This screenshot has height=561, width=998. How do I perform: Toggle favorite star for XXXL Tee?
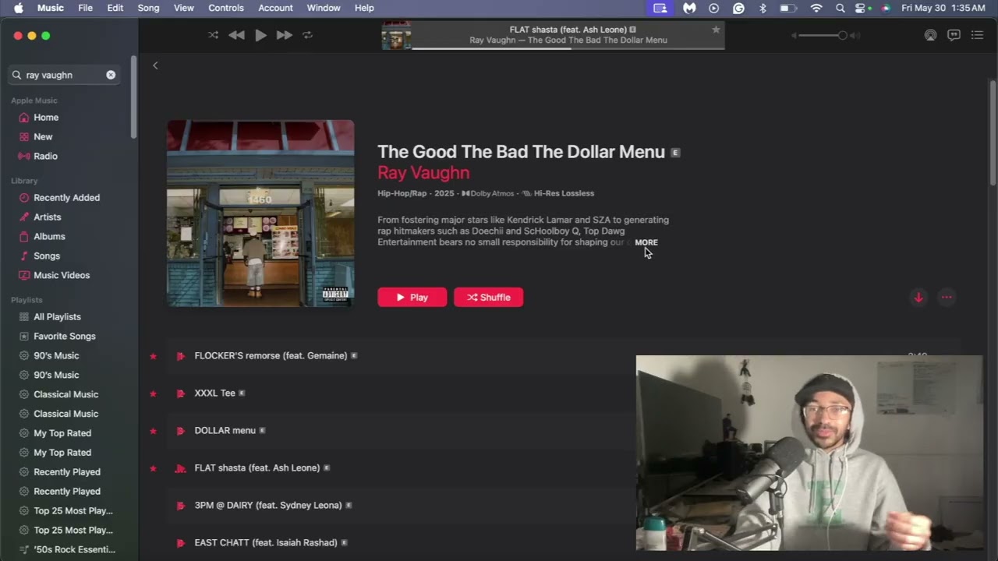[x=153, y=393]
